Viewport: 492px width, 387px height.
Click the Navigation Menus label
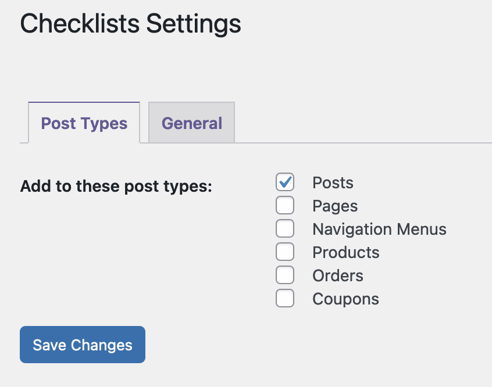point(379,229)
